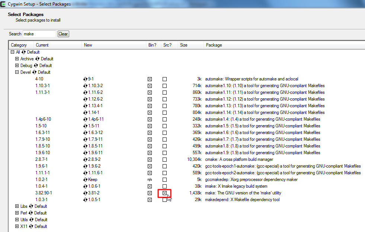
Task: Select current version 3.82.90-1 of make
Action: (44, 193)
